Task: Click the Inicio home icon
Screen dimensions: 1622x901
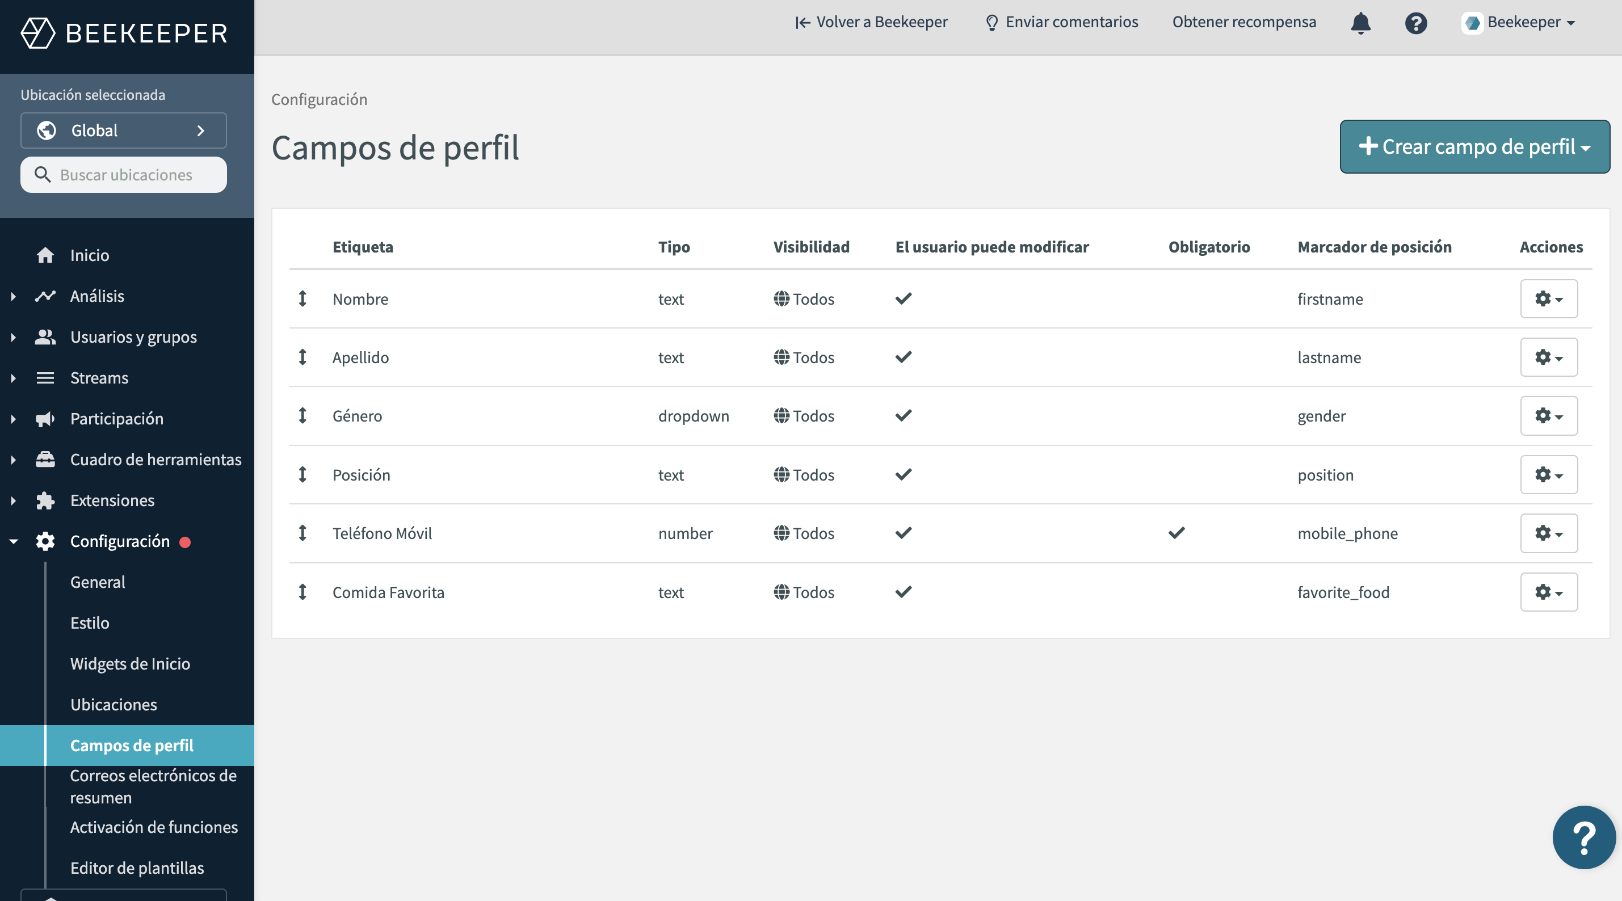Action: [45, 255]
